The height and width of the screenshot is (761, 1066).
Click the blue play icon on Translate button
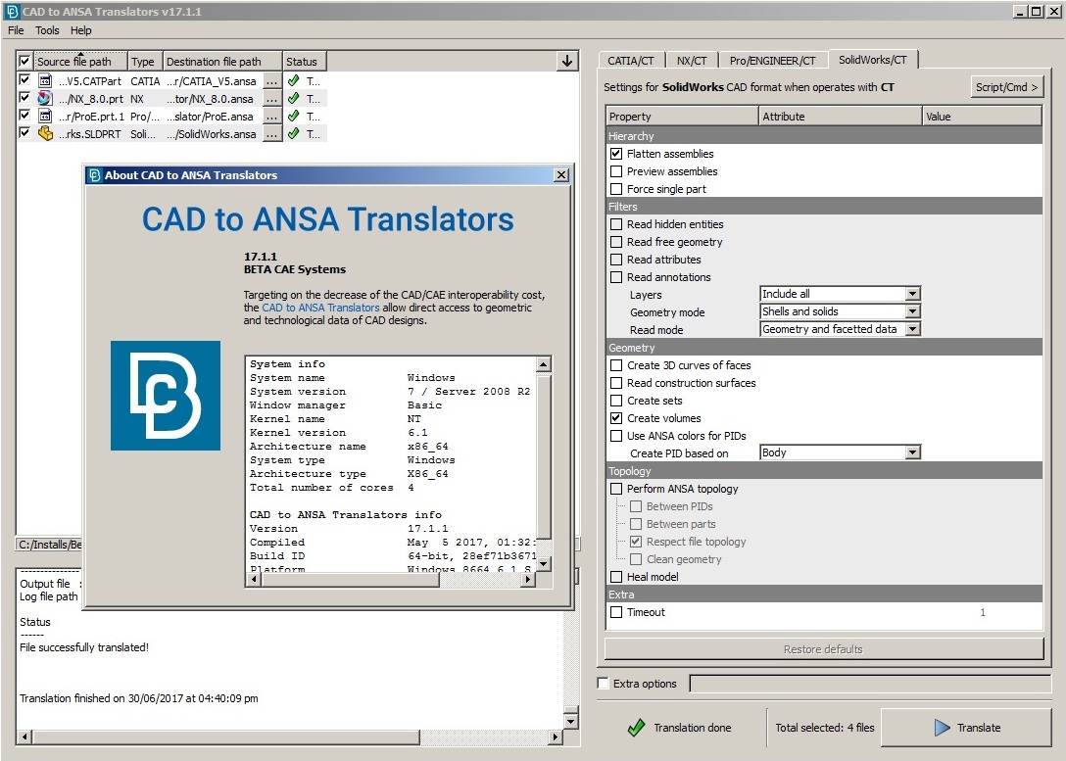pyautogui.click(x=942, y=728)
